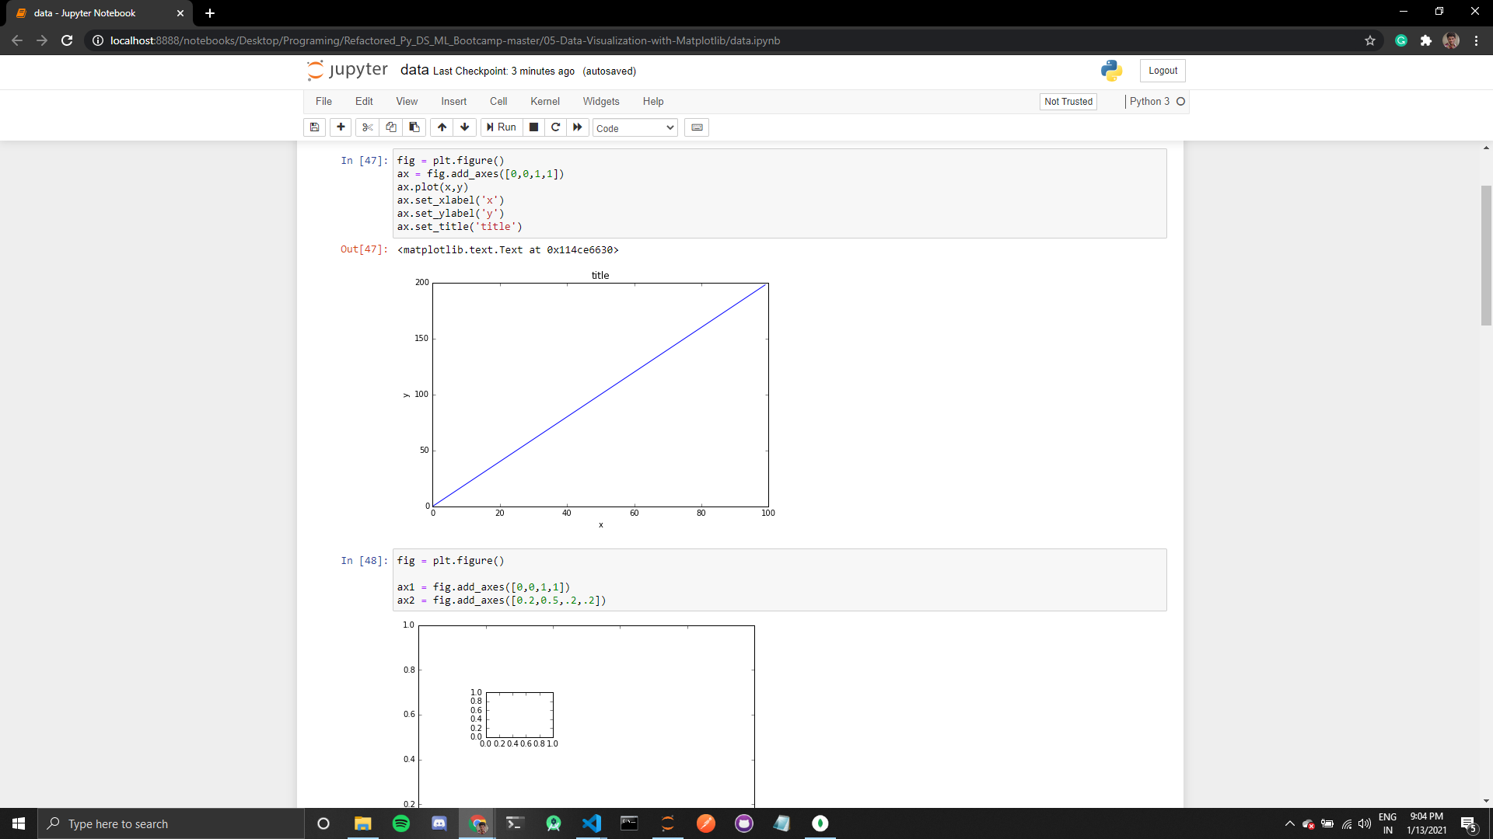Screen dimensions: 1493x839
Task: Save notebook with the floppy disk icon
Action: click(314, 127)
